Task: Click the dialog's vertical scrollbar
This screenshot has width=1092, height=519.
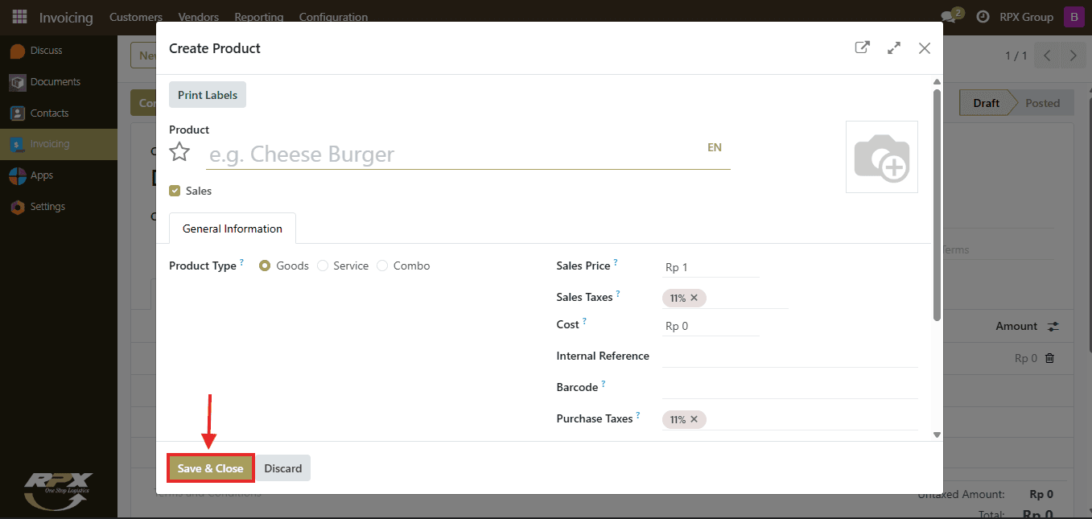Action: [937, 205]
